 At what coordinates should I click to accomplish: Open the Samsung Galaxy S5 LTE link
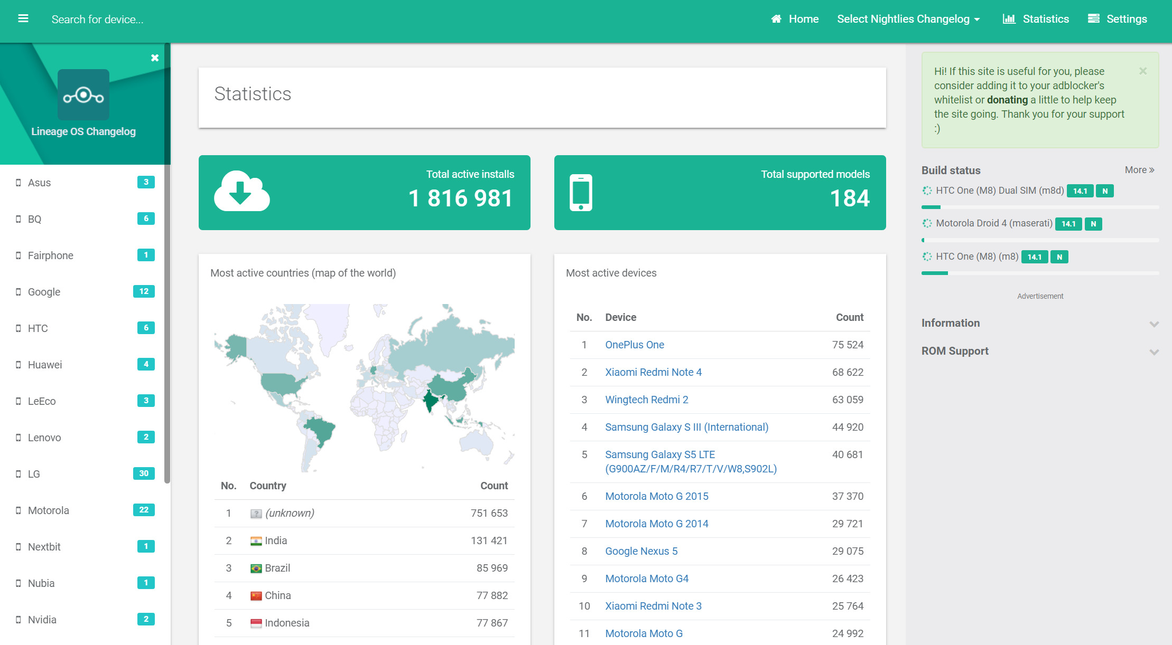(x=691, y=461)
